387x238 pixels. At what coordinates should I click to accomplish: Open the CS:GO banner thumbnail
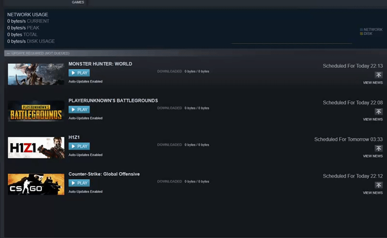(36, 184)
